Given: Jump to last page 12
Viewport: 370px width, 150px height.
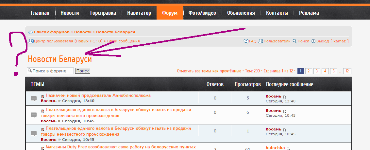Looking at the screenshot, I should (x=347, y=71).
